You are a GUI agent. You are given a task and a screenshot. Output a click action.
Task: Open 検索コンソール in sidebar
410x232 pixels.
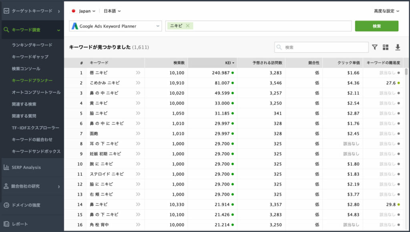(x=26, y=69)
